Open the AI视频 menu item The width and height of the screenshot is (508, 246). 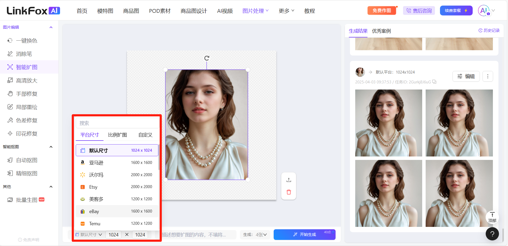pos(225,11)
